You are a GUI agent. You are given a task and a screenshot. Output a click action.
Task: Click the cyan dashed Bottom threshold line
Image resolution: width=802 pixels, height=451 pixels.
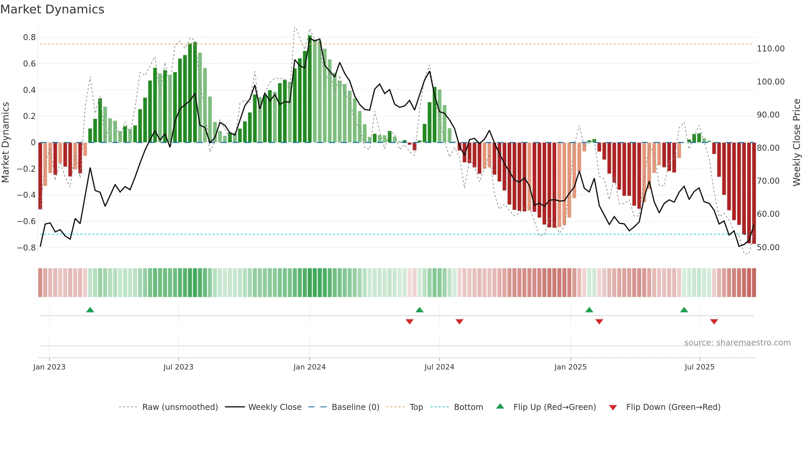click(396, 234)
